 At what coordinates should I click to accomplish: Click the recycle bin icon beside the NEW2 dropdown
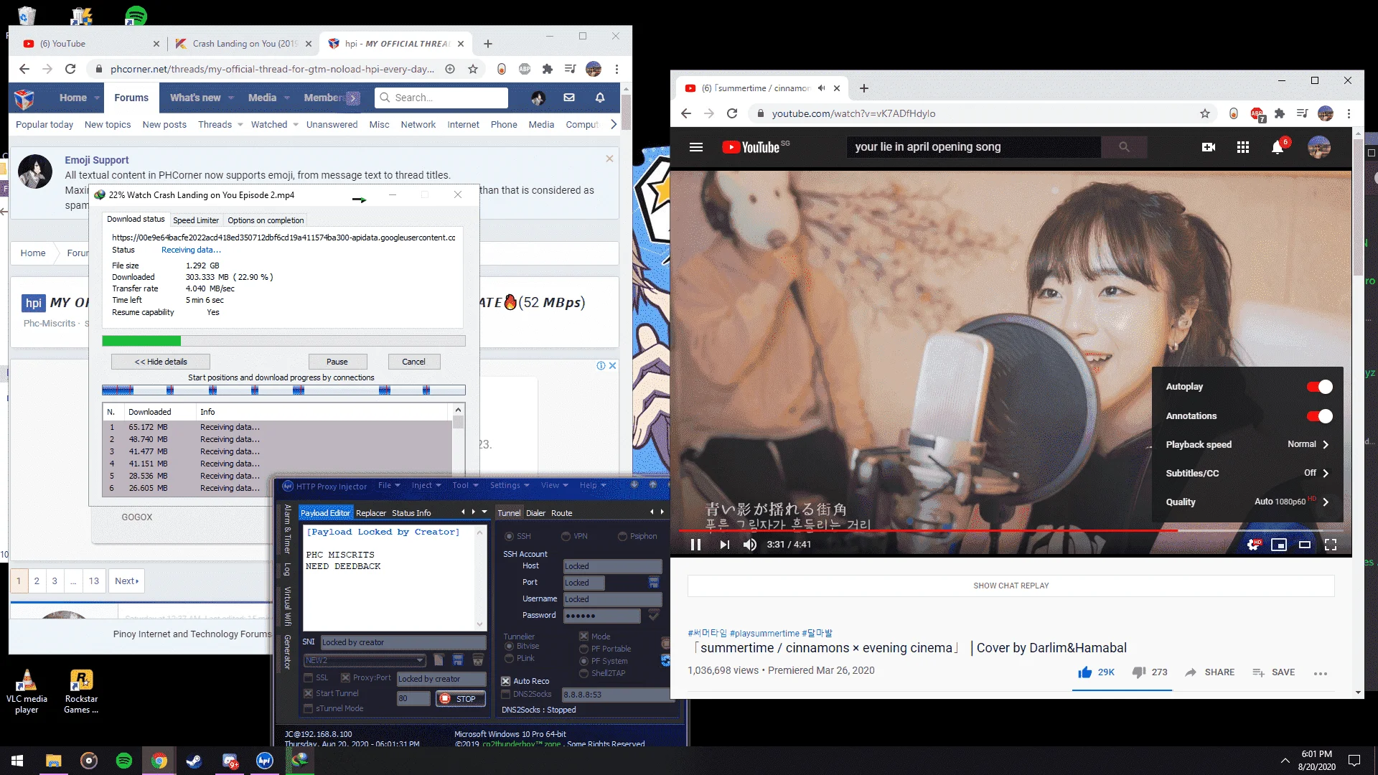[478, 659]
